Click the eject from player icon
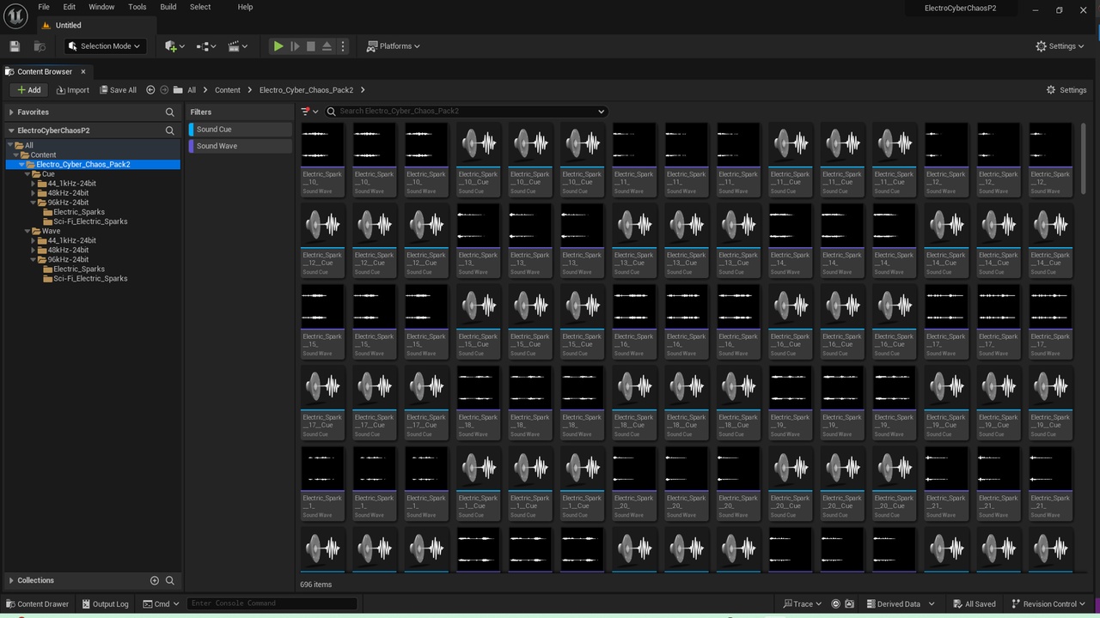Image resolution: width=1100 pixels, height=618 pixels. click(x=327, y=46)
